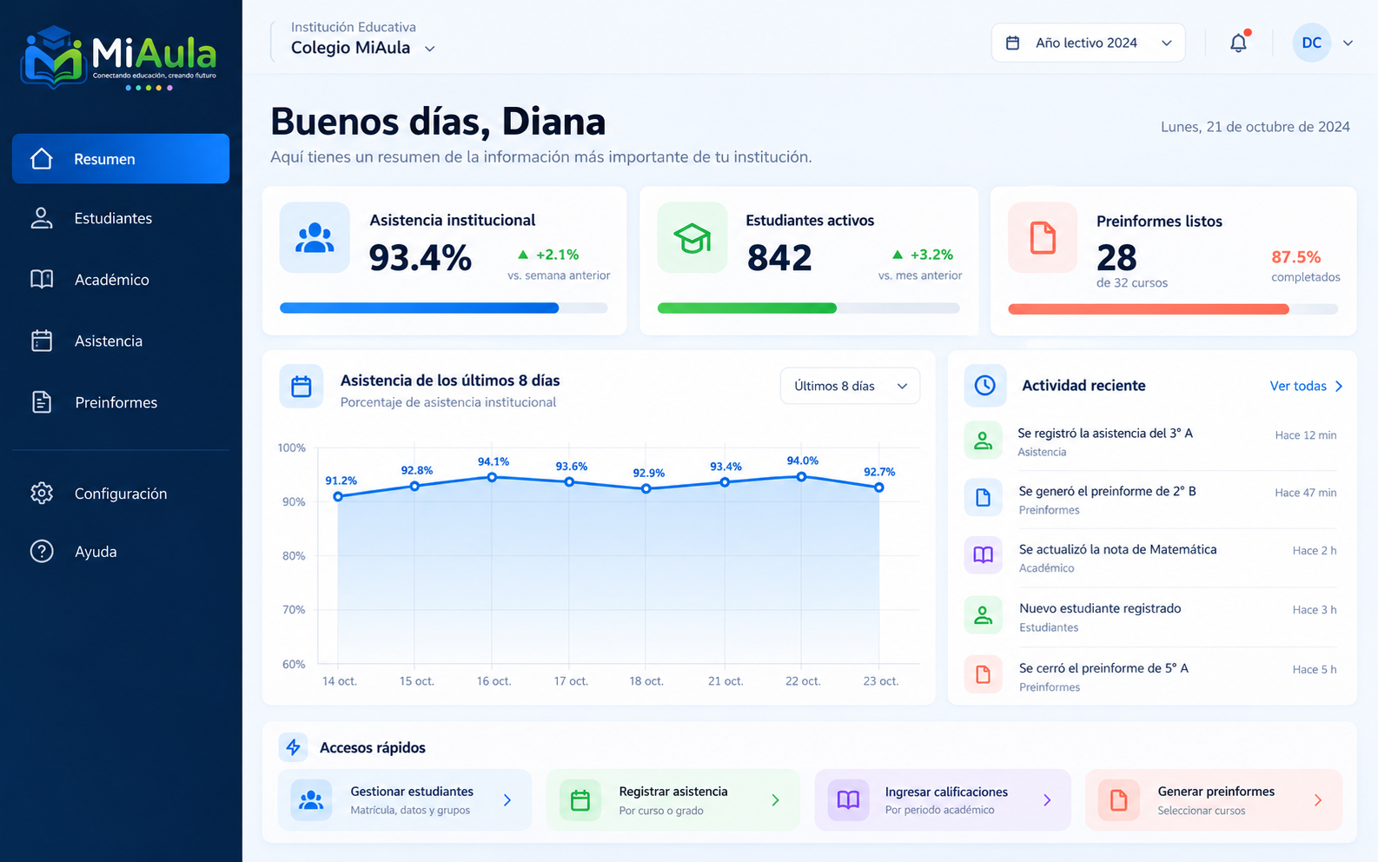Click the icon for 3° A attendance activity
Screen dimensions: 1378x862
[984, 441]
